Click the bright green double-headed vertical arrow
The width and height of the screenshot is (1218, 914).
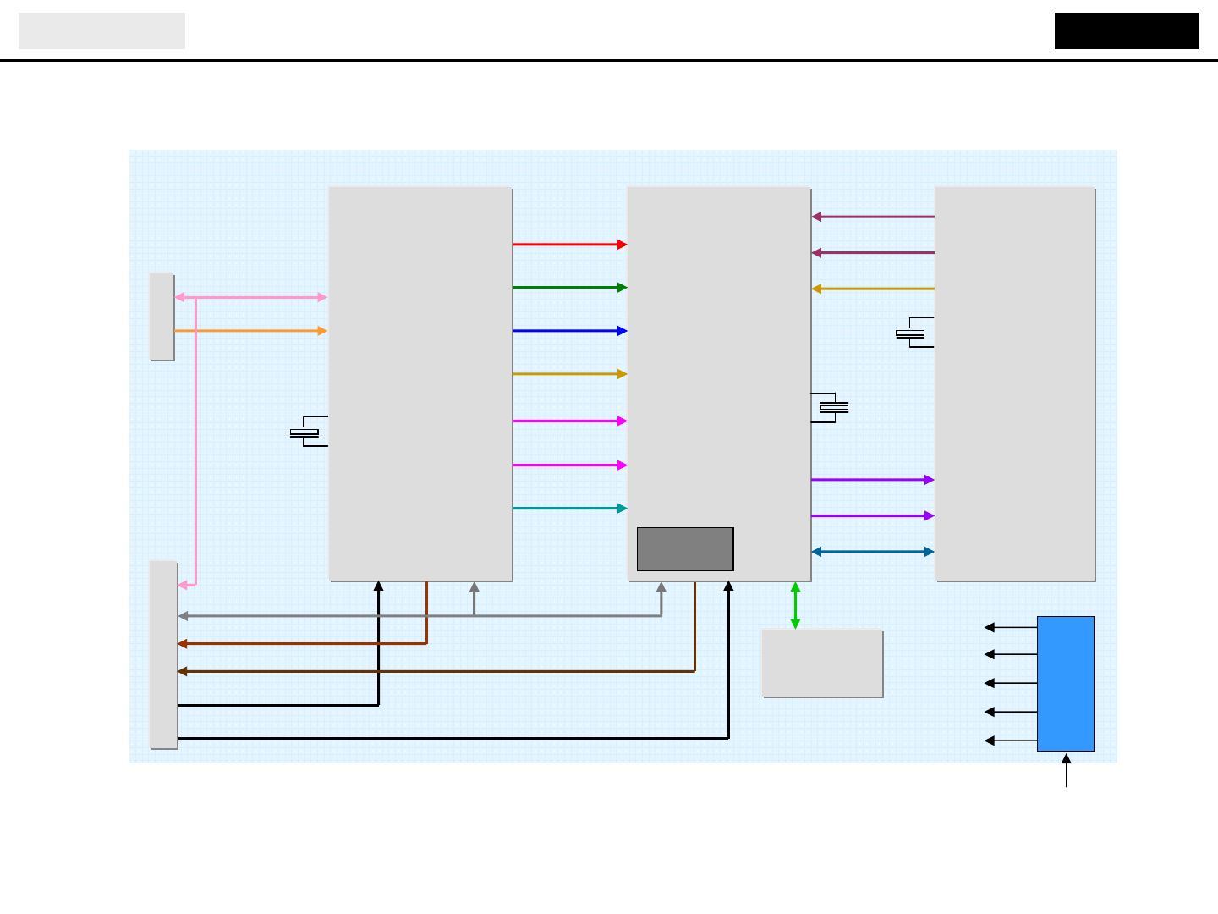[x=795, y=606]
